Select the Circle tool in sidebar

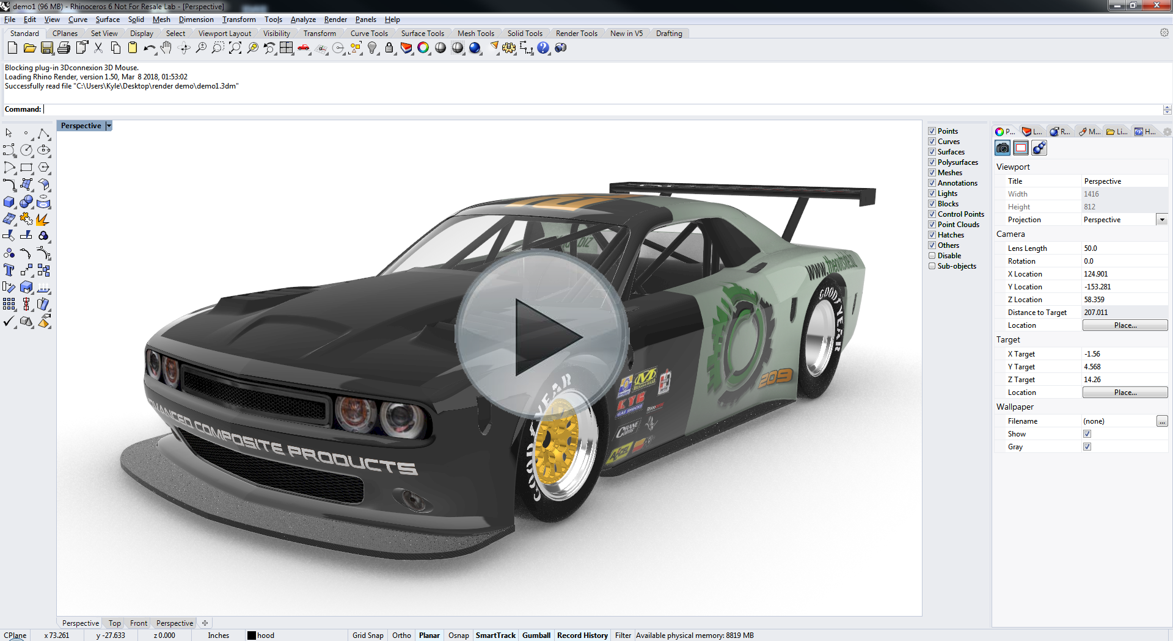point(26,150)
